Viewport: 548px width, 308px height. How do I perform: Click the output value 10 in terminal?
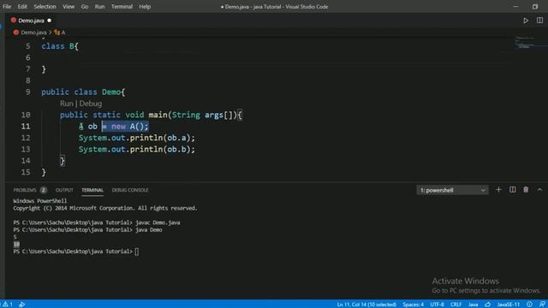(x=16, y=244)
